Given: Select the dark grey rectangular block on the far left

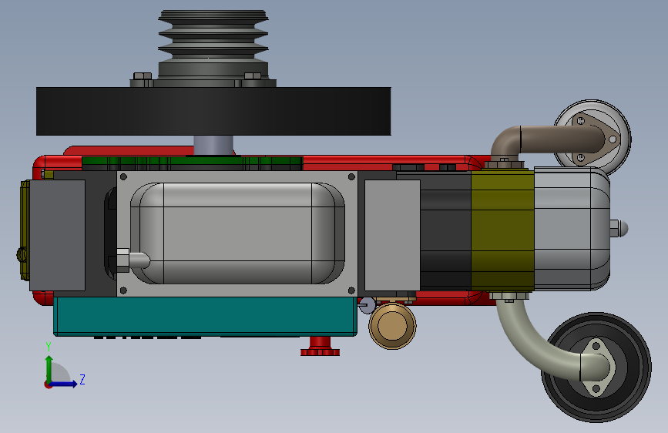Looking at the screenshot, I should click(57, 235).
